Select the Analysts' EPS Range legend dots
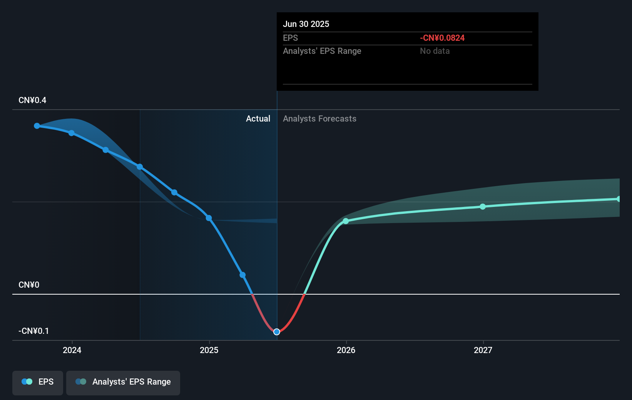Screen dimensions: 632x400 (x=81, y=381)
